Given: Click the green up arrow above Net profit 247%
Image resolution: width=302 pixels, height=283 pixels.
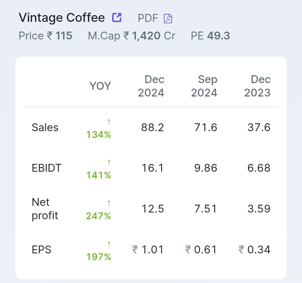Looking at the screenshot, I should tap(108, 203).
